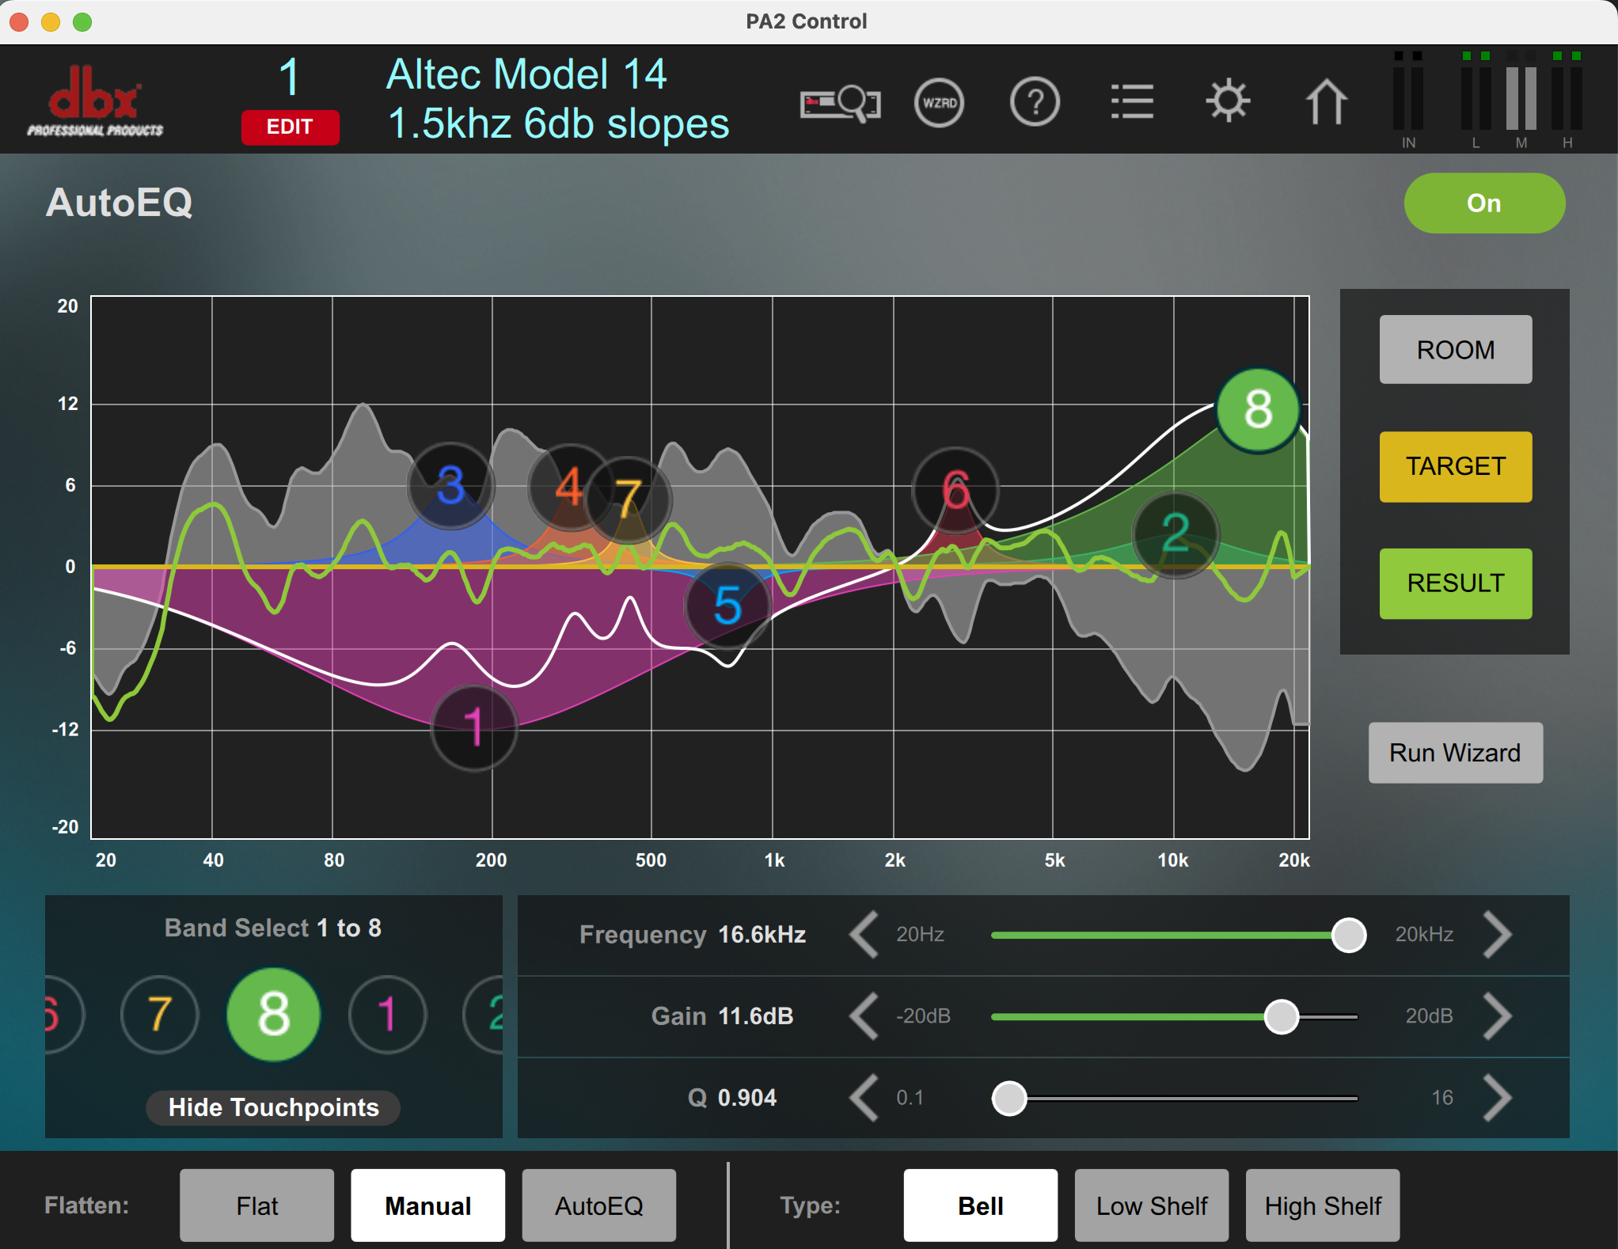Click the red EDIT button

pyautogui.click(x=290, y=127)
